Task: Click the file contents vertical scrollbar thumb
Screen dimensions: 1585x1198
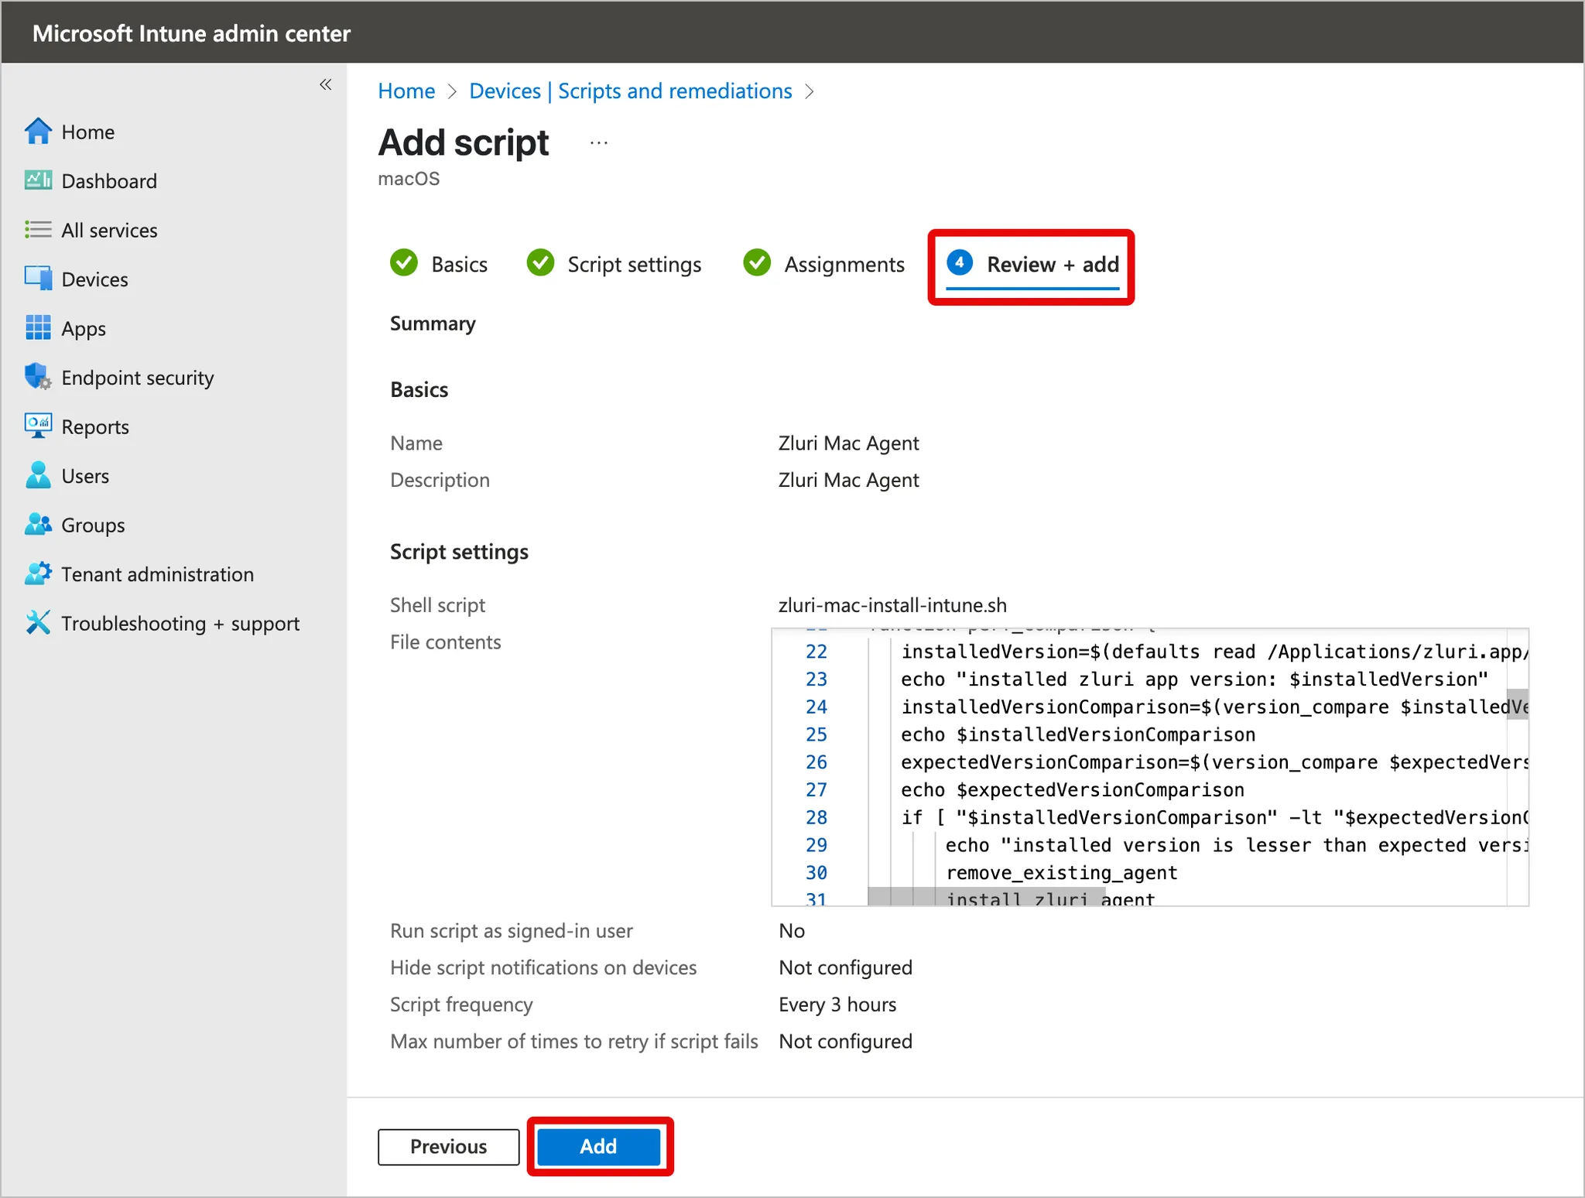Action: [x=1516, y=703]
